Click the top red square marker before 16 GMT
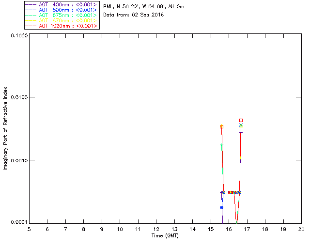 pyautogui.click(x=222, y=127)
